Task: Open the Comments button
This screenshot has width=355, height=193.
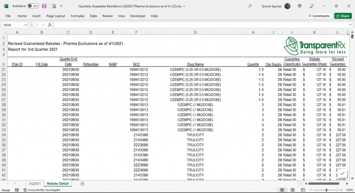Action: coord(319,16)
